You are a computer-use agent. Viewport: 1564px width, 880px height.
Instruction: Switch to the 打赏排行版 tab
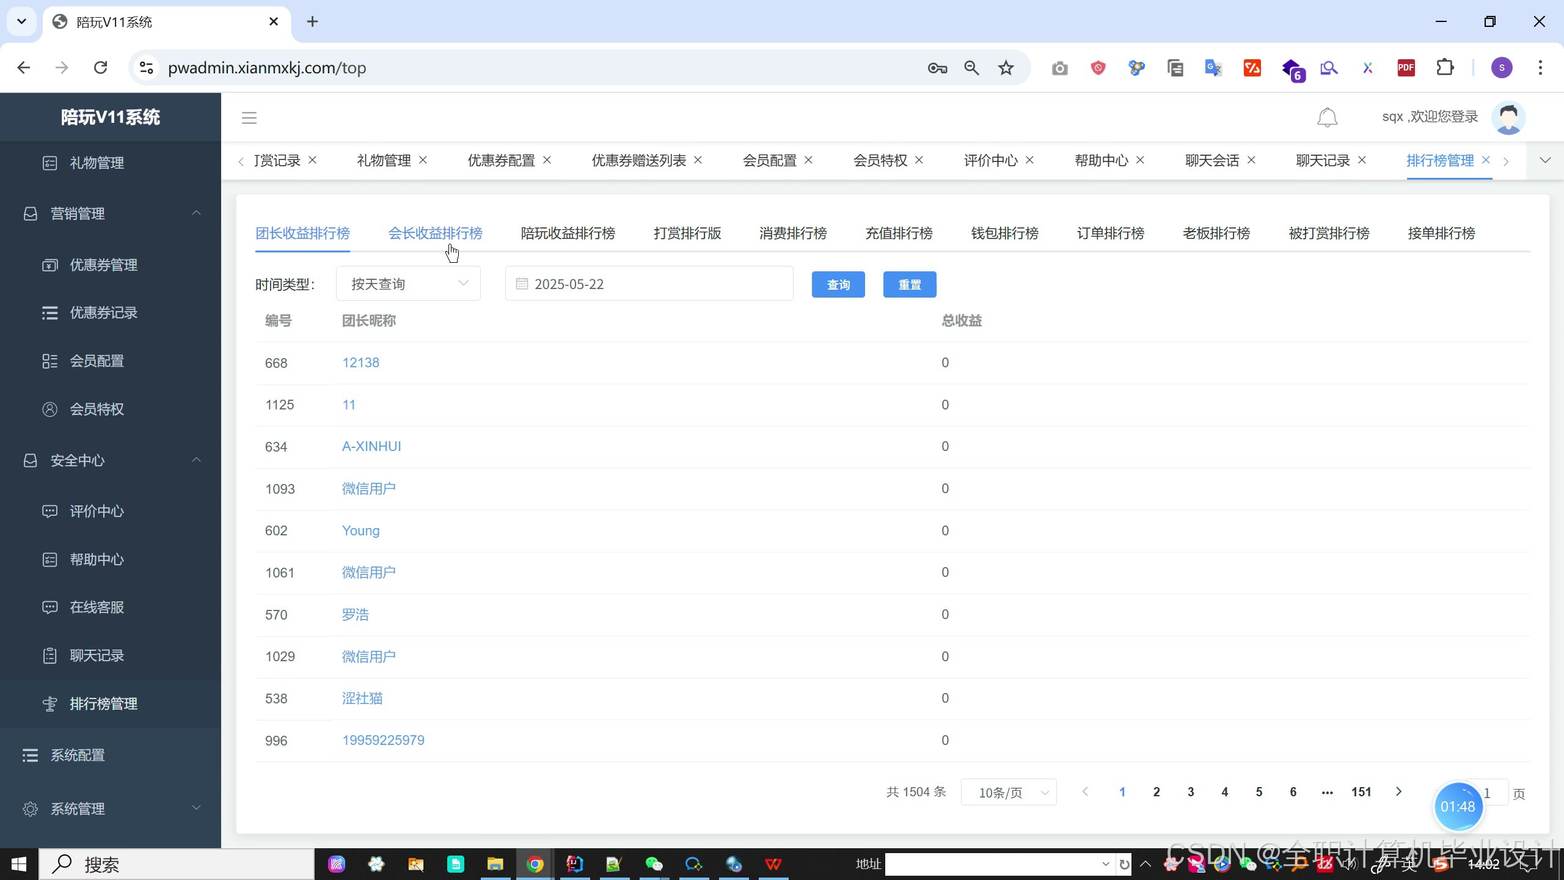pyautogui.click(x=687, y=233)
